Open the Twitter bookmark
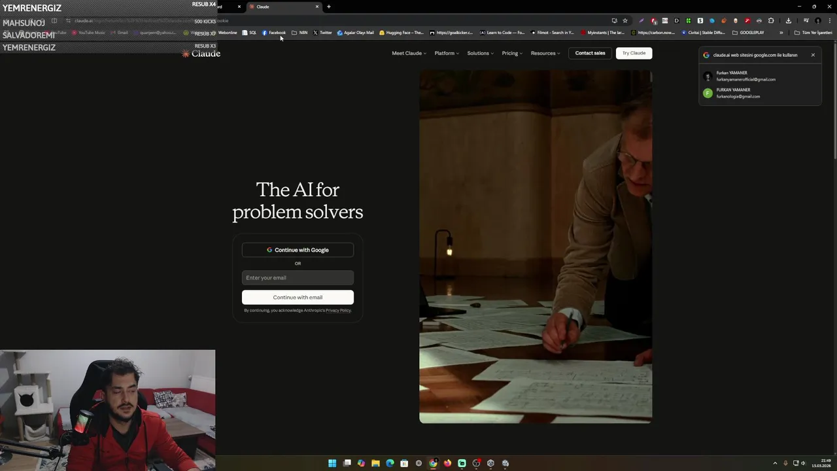This screenshot has width=837, height=471. (322, 33)
